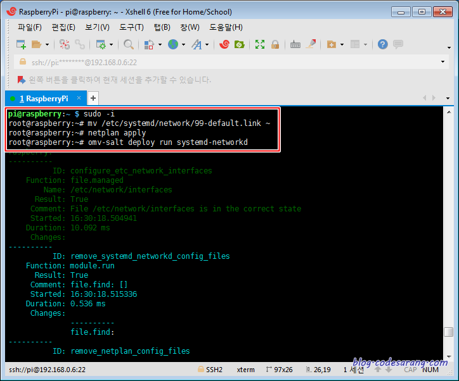Click the NUM lock status indicator
The width and height of the screenshot is (459, 381).
pos(430,370)
